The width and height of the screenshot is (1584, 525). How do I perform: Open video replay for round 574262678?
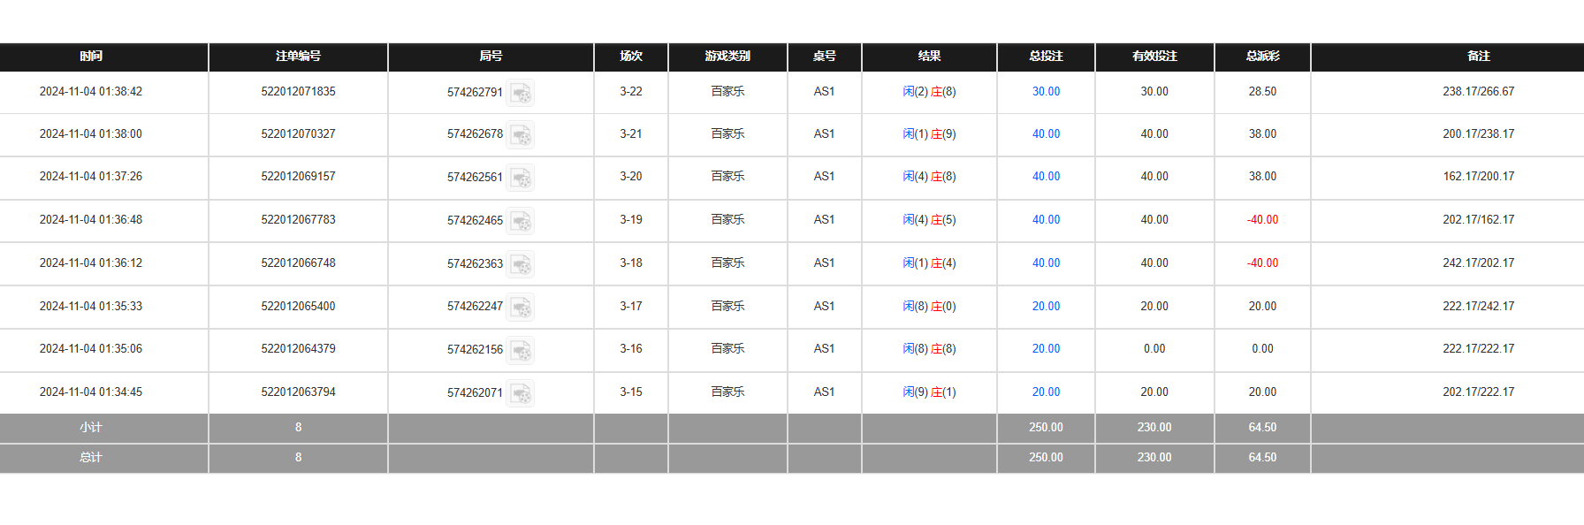coord(520,135)
